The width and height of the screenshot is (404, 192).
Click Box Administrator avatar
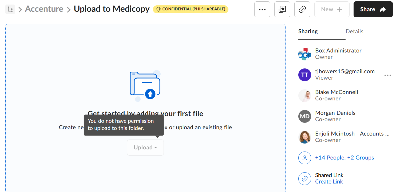[305, 54]
